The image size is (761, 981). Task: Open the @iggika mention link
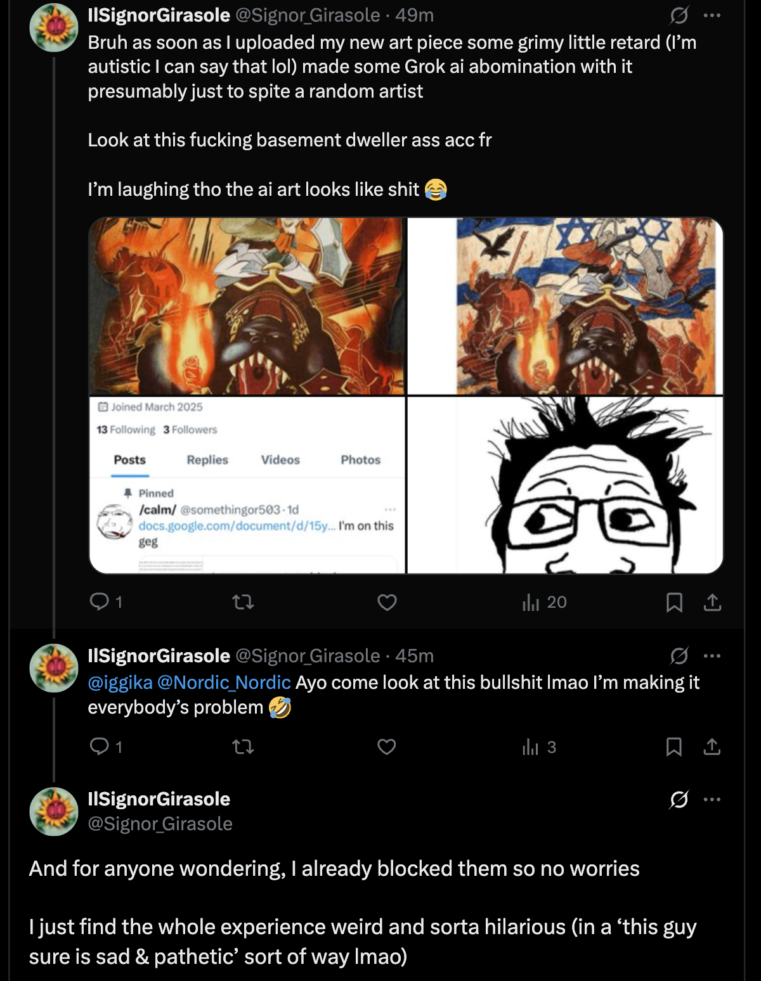(x=120, y=683)
